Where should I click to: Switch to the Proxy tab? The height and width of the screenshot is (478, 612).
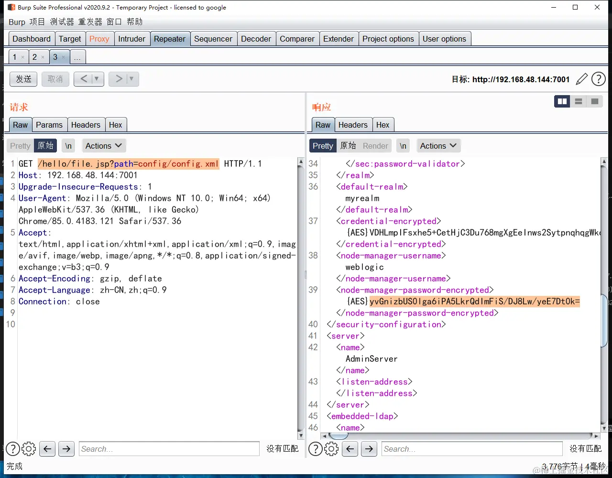(99, 39)
